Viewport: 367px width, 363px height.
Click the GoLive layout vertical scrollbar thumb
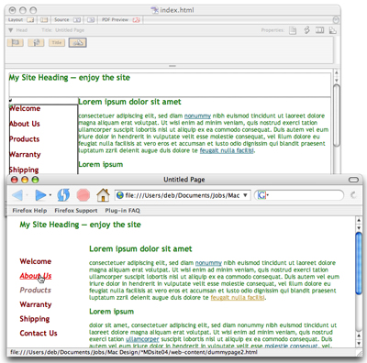click(337, 115)
